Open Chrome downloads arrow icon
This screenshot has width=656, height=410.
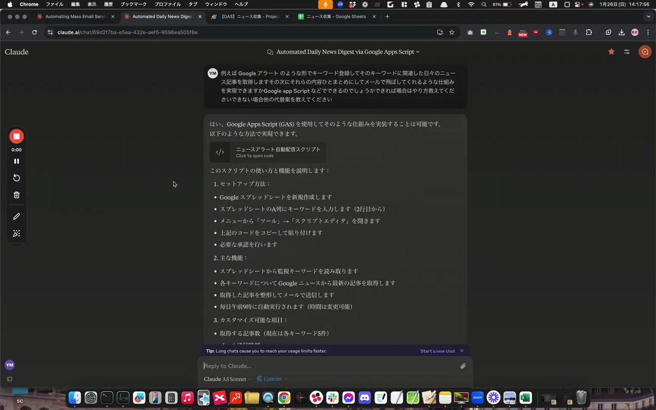click(622, 32)
